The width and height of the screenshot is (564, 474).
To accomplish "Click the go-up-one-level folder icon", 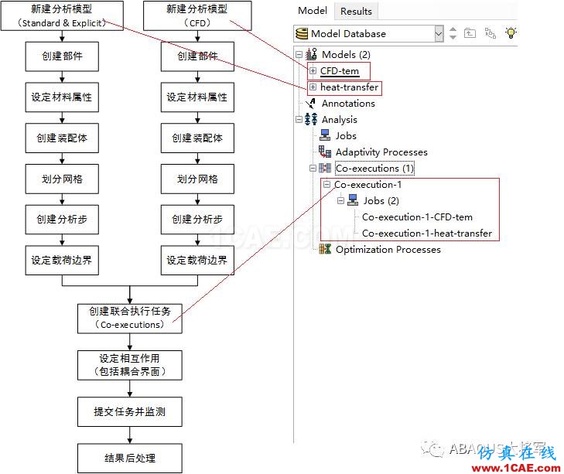I will [x=470, y=33].
